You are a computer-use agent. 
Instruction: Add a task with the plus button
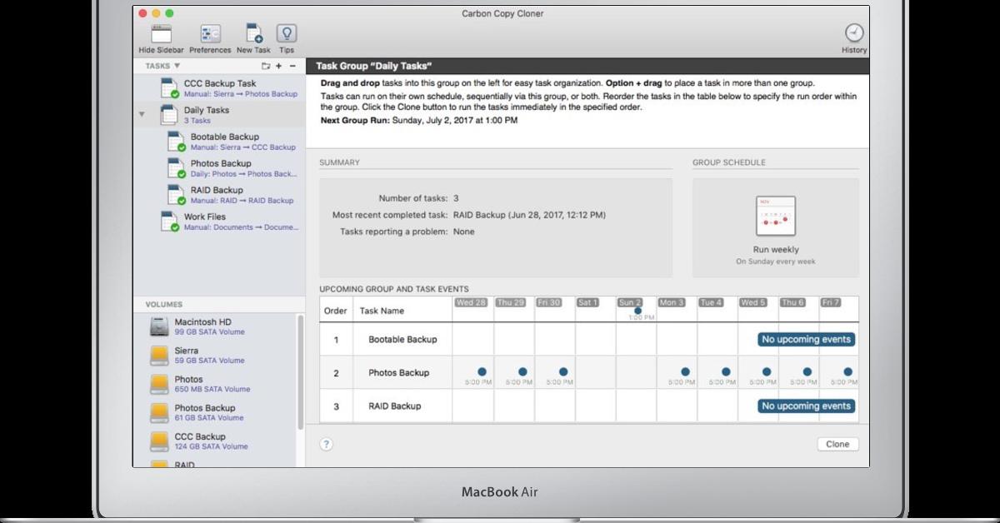click(x=278, y=66)
